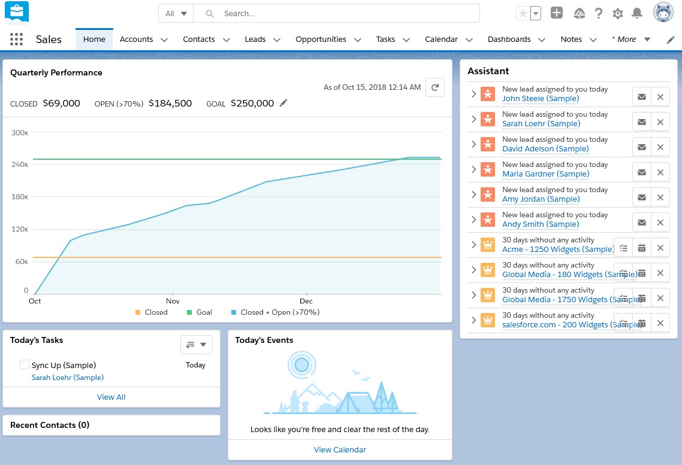Check the Sync Up (Sample) task checkbox
682x465 pixels.
pos(24,364)
